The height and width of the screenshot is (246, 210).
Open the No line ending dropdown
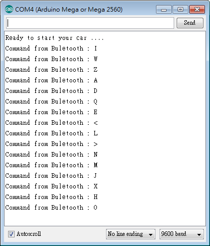click(131, 234)
